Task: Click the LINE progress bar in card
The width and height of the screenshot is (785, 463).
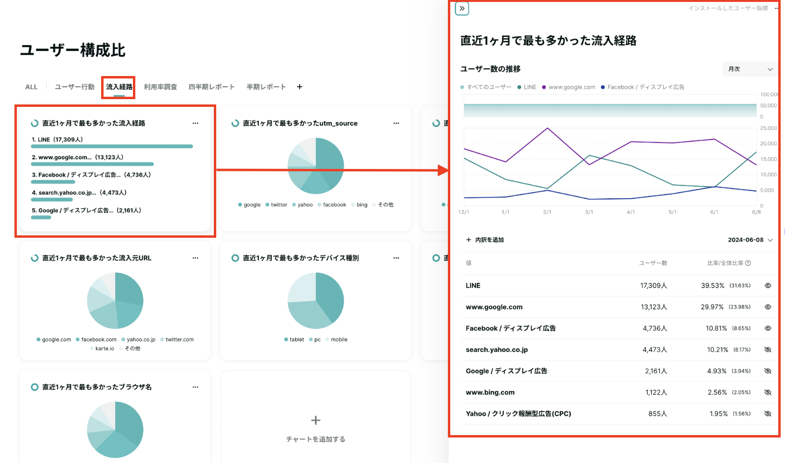Action: [x=112, y=146]
